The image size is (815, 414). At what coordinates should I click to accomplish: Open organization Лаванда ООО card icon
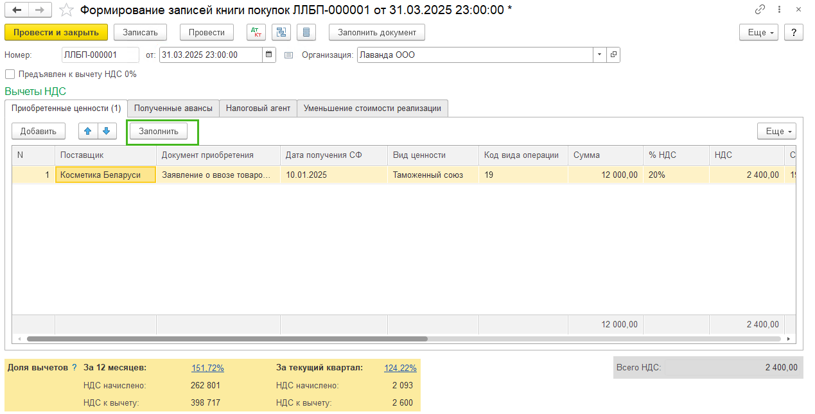point(613,55)
